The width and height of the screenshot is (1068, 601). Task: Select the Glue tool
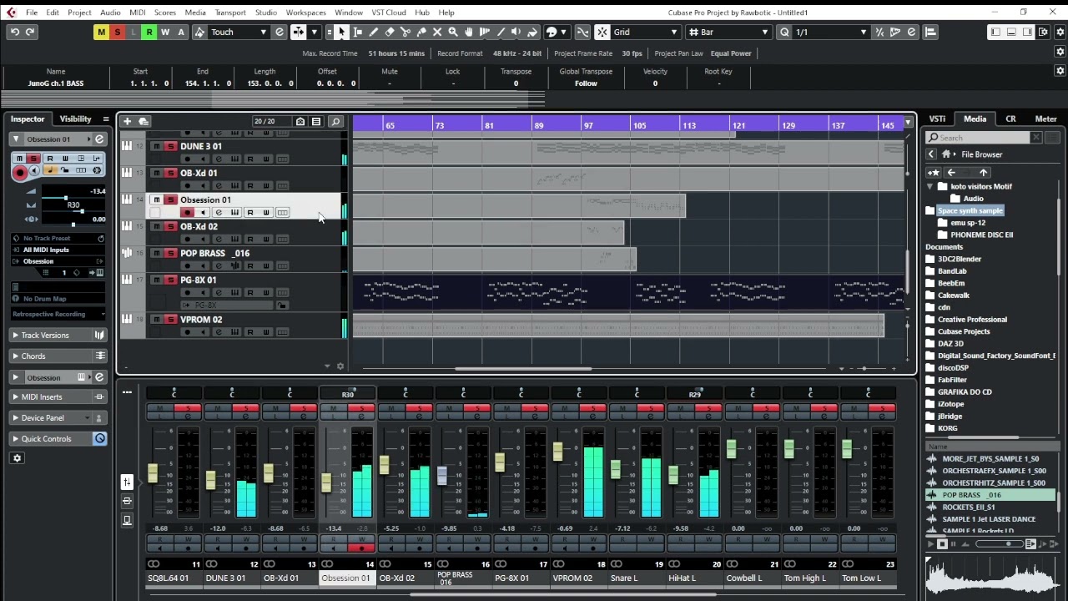coord(421,32)
